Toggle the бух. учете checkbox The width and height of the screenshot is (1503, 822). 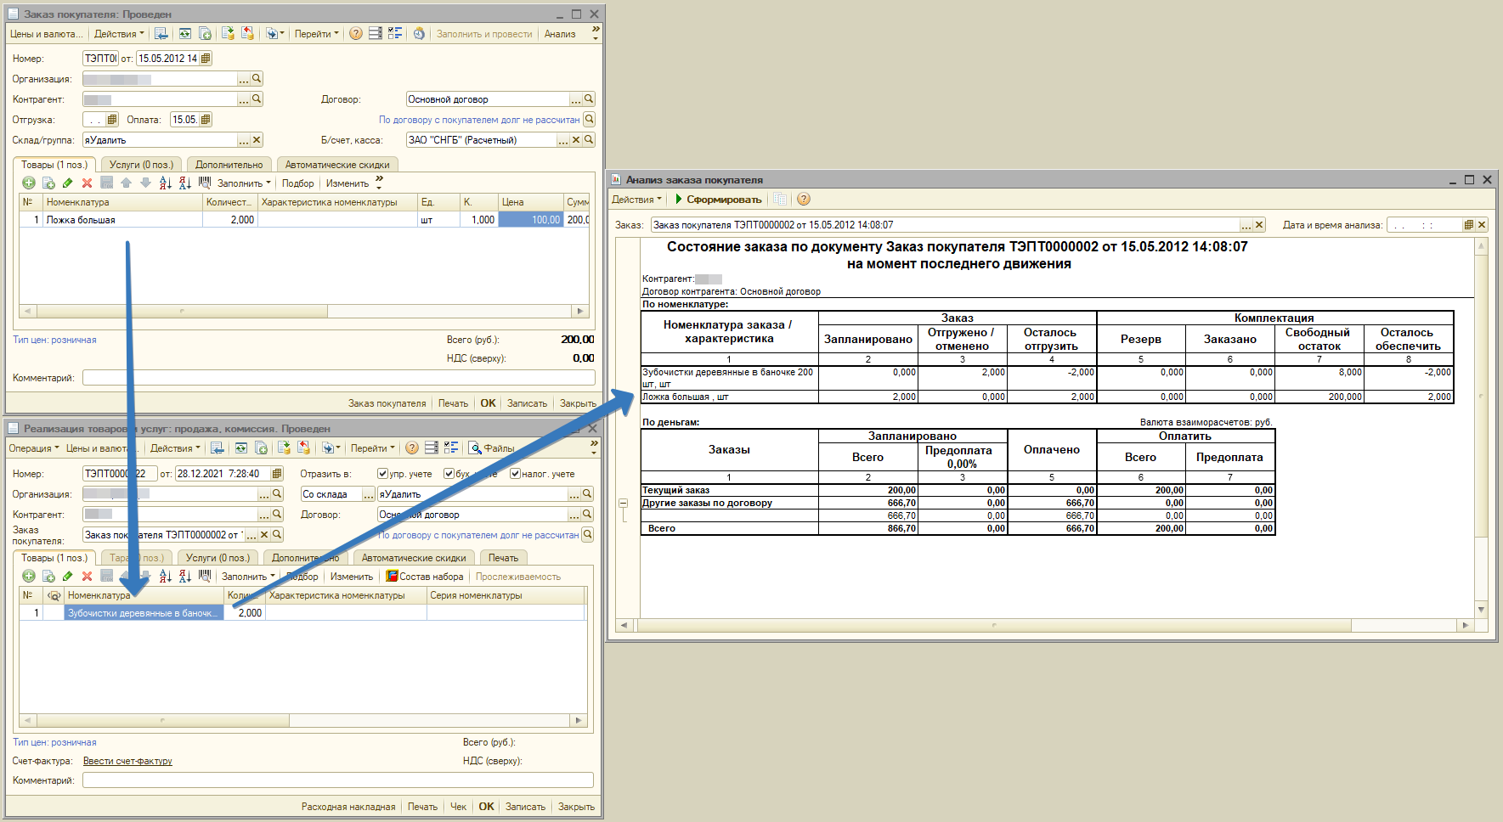[449, 474]
